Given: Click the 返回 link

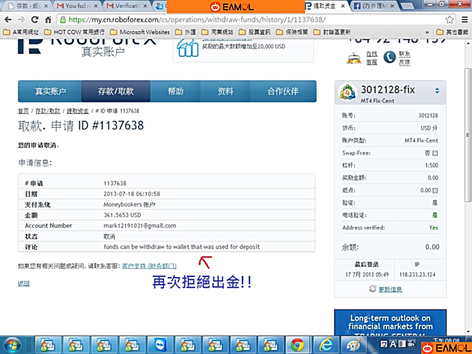Looking at the screenshot, I should pyautogui.click(x=24, y=283).
